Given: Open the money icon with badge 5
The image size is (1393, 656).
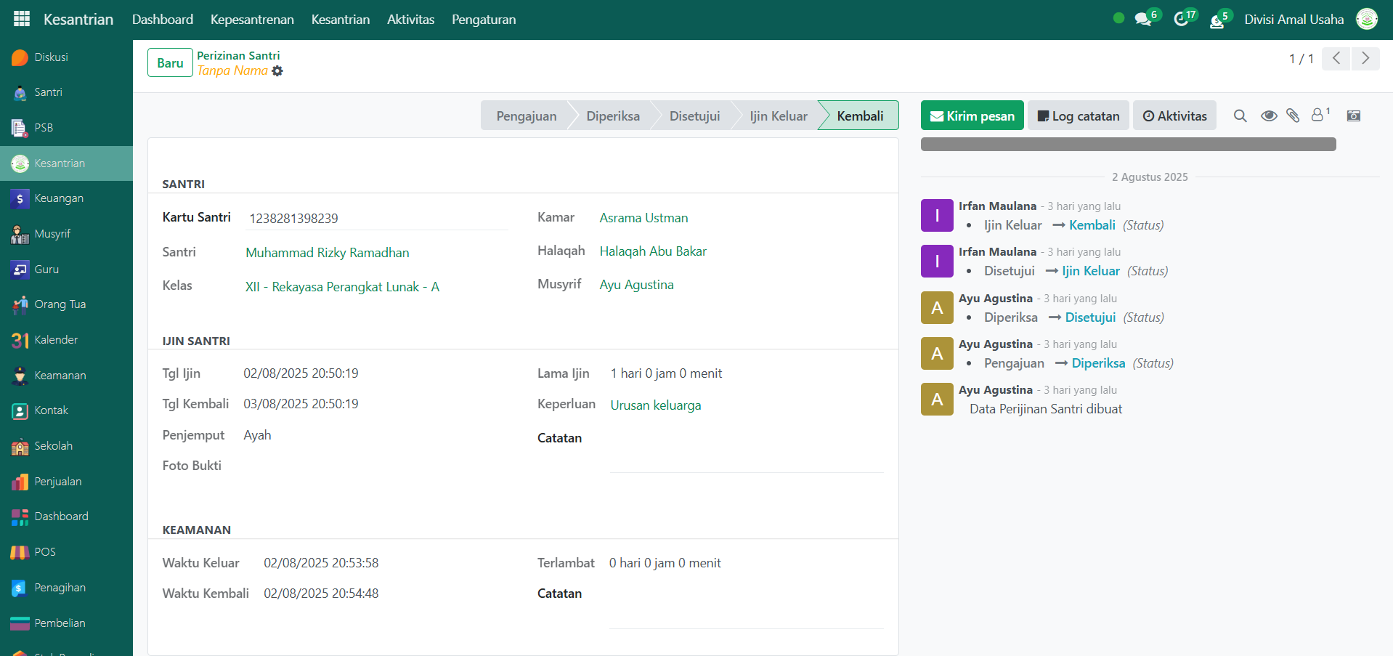Looking at the screenshot, I should pyautogui.click(x=1218, y=20).
